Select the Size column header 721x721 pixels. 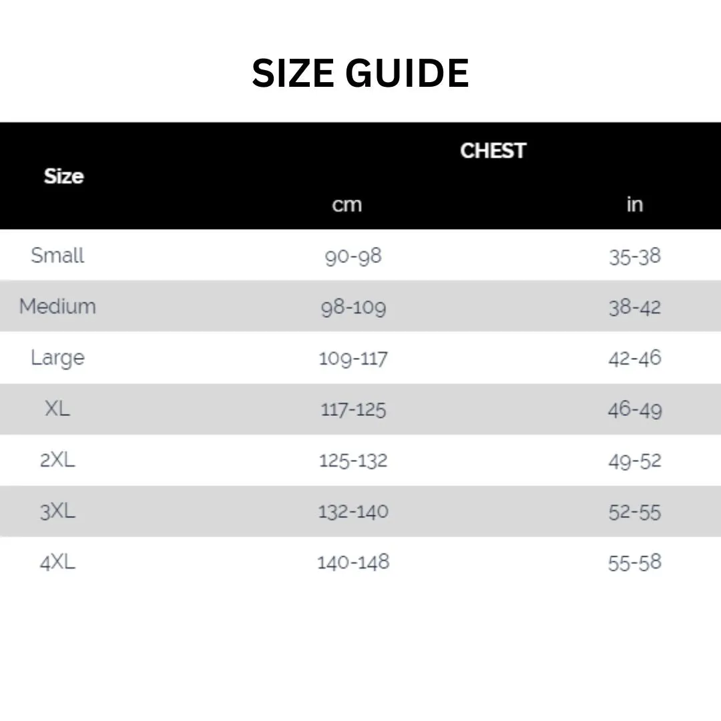coord(64,176)
